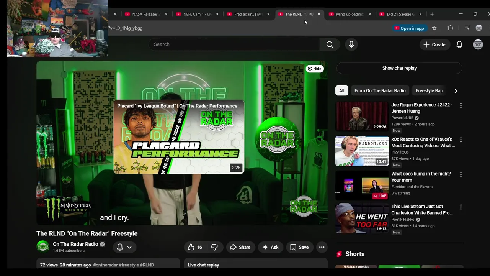Image resolution: width=490 pixels, height=276 pixels.
Task: Open xQc Reacts Vsauce video thumbnail
Action: coord(362,151)
